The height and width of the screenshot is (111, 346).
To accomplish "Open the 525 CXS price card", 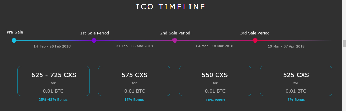I will (296, 81).
